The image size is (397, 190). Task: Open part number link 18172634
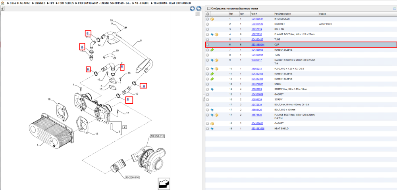click(x=256, y=105)
